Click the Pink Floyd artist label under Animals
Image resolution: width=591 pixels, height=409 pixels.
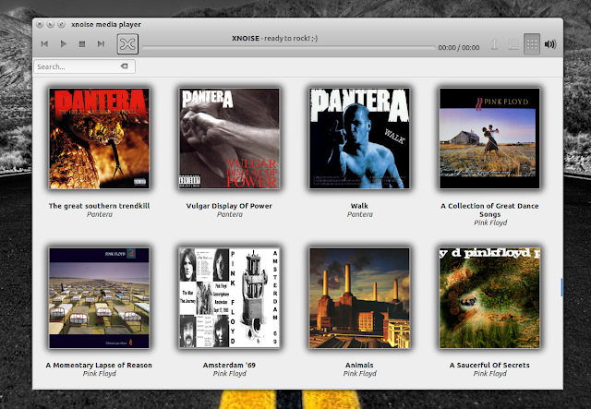[x=359, y=374]
